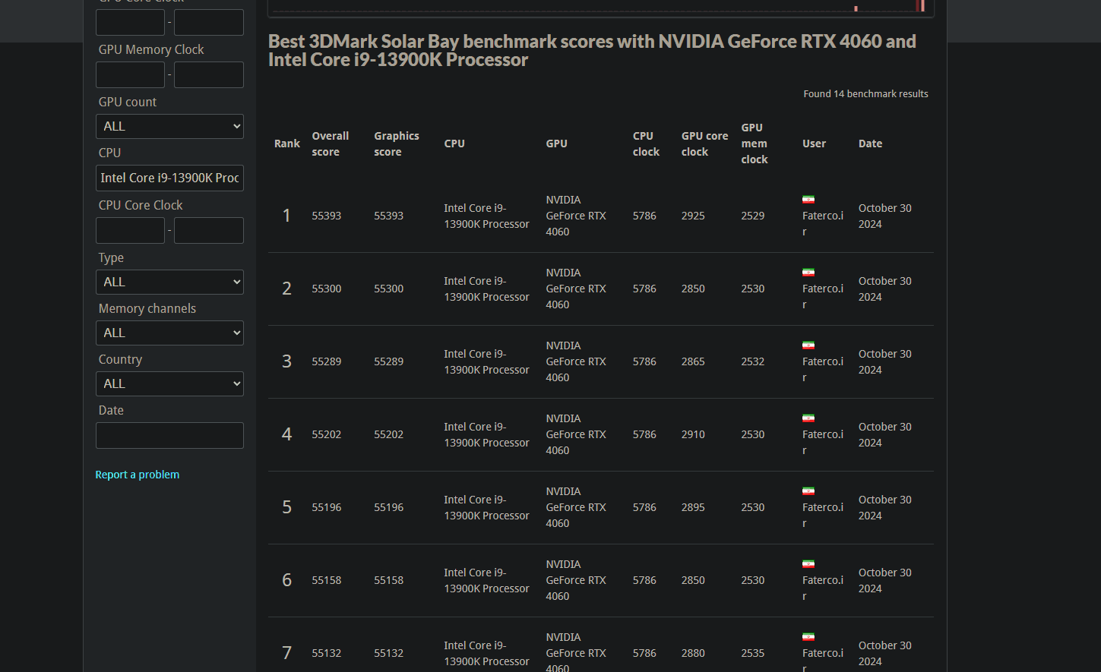1101x672 pixels.
Task: Click the GPU Memory Clock minimum field
Action: pos(130,74)
